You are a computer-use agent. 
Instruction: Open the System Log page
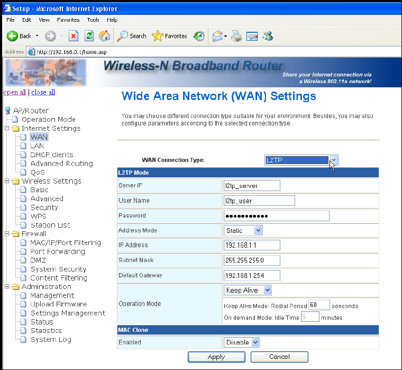(50, 339)
